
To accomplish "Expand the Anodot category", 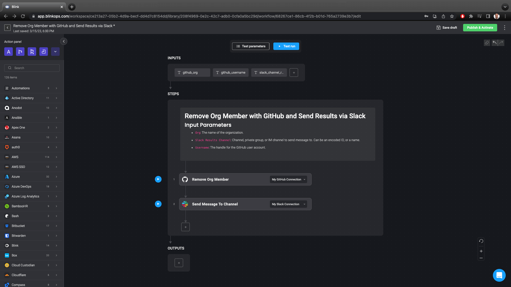I will pyautogui.click(x=31, y=108).
